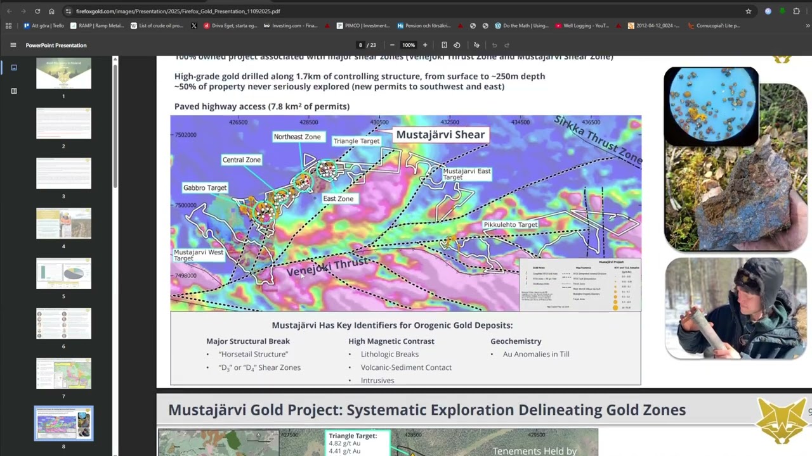Image resolution: width=812 pixels, height=456 pixels.
Task: Reload the current PDF page
Action: tap(37, 11)
